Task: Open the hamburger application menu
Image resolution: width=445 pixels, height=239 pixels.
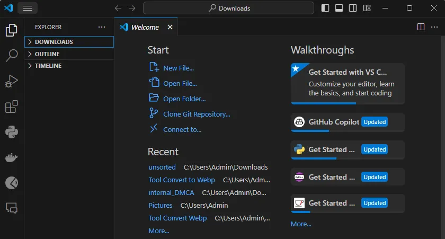Action: 28,8
